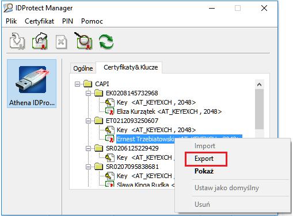Click the CAPI folder icon
Screen dimensions: 293x216
point(88,84)
